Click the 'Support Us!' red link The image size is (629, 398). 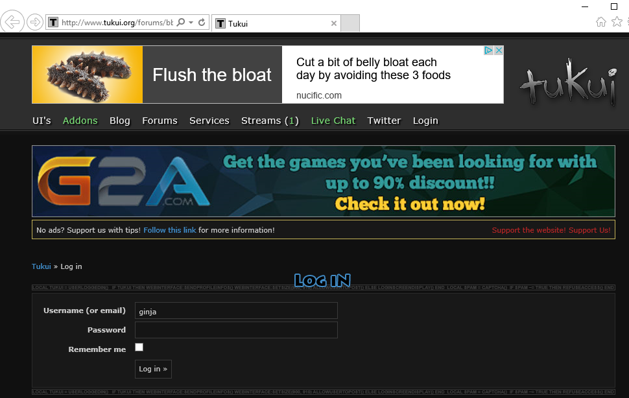pyautogui.click(x=551, y=230)
